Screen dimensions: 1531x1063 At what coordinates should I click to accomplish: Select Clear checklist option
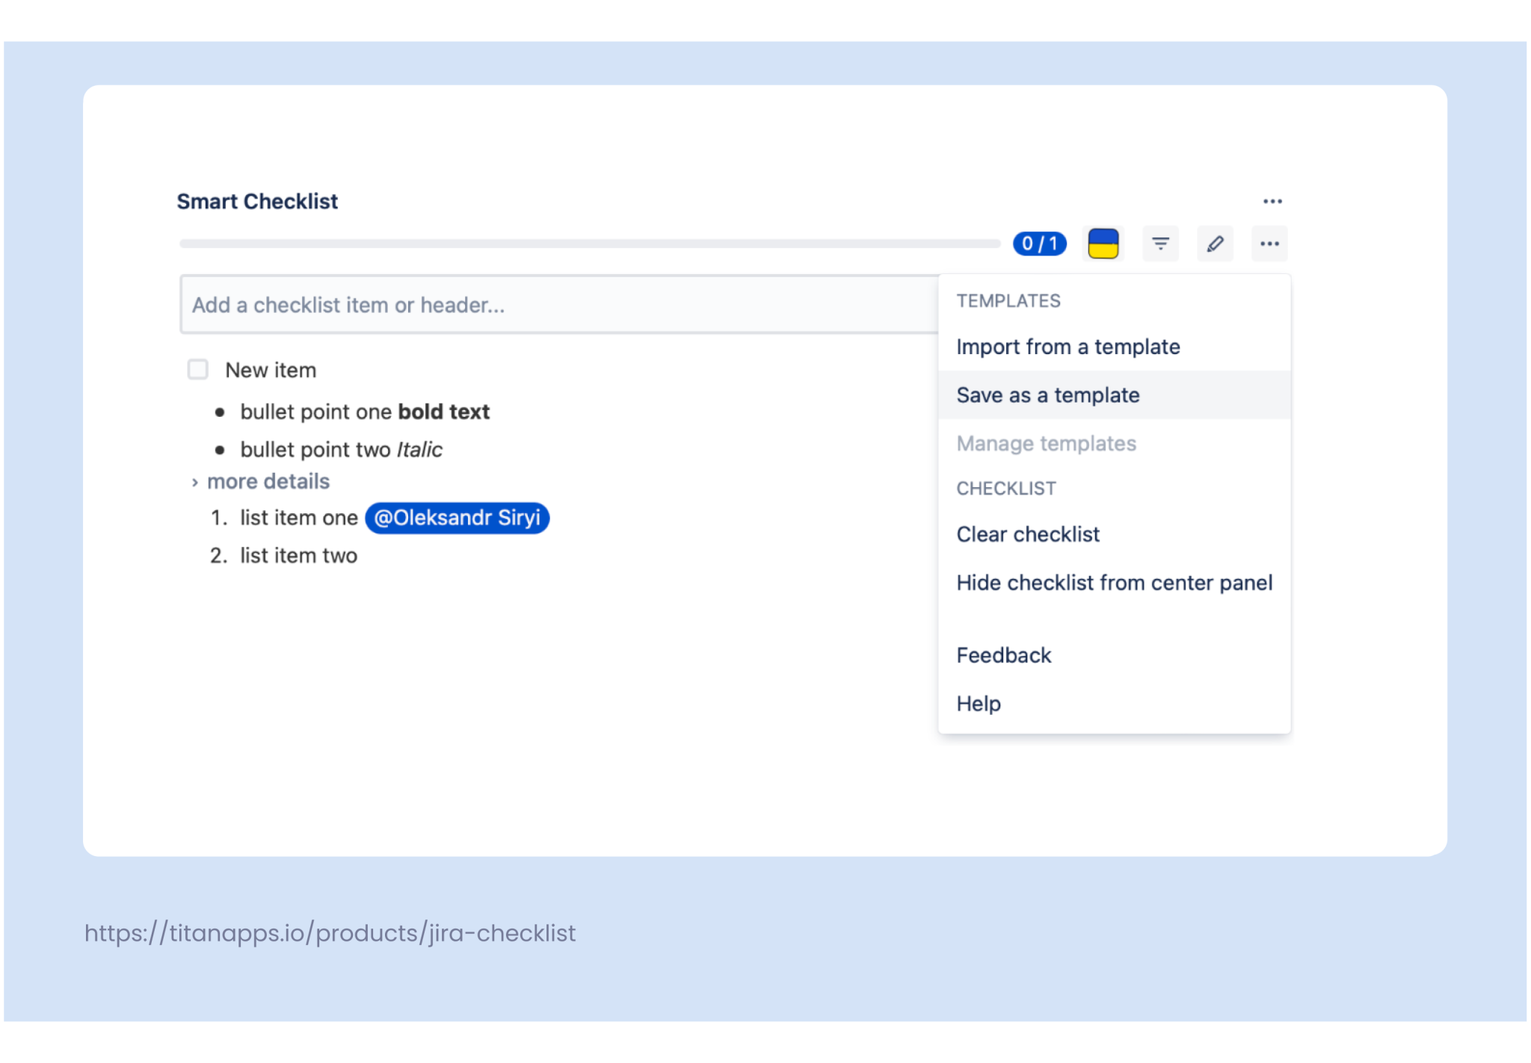pos(1028,535)
